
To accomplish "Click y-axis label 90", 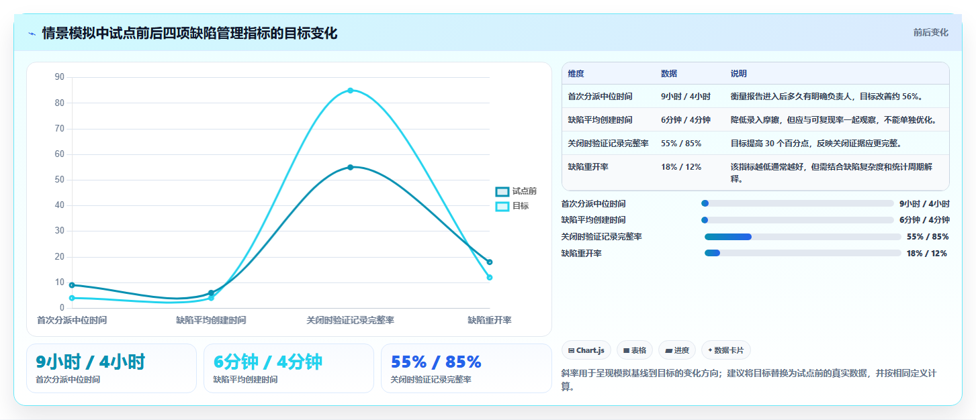I will [x=59, y=77].
